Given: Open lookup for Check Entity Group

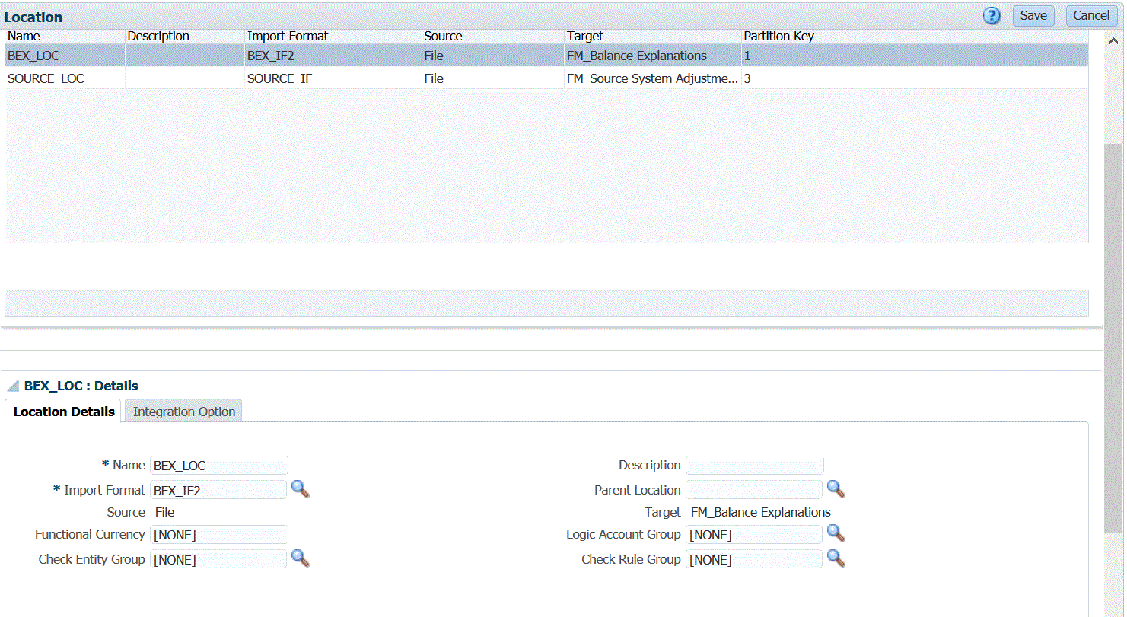Looking at the screenshot, I should (301, 559).
